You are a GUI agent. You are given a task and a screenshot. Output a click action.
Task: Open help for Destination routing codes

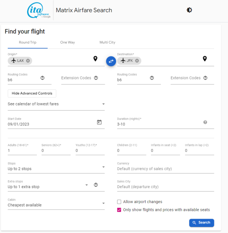click(x=152, y=78)
